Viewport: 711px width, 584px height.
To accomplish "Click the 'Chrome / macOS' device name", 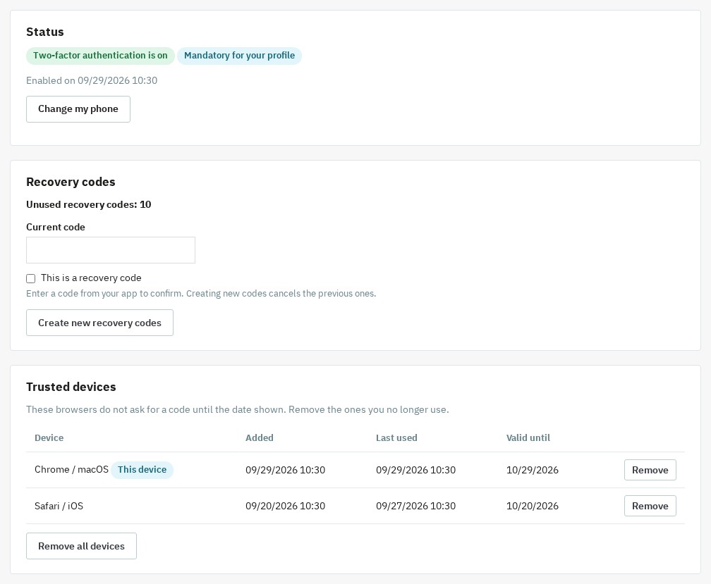I will tap(72, 469).
